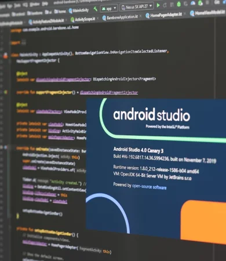Run the app with the green play icon
Viewport: 226px width, 261px height.
158,5
